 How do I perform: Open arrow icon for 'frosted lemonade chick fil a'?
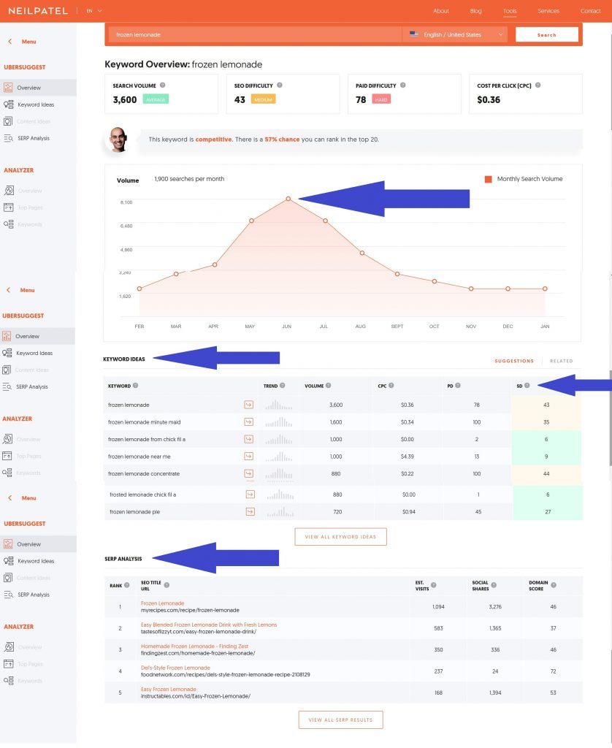click(x=250, y=495)
